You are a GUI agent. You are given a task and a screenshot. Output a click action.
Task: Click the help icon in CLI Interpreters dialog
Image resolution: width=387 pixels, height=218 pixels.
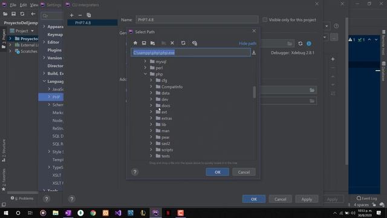(72, 199)
